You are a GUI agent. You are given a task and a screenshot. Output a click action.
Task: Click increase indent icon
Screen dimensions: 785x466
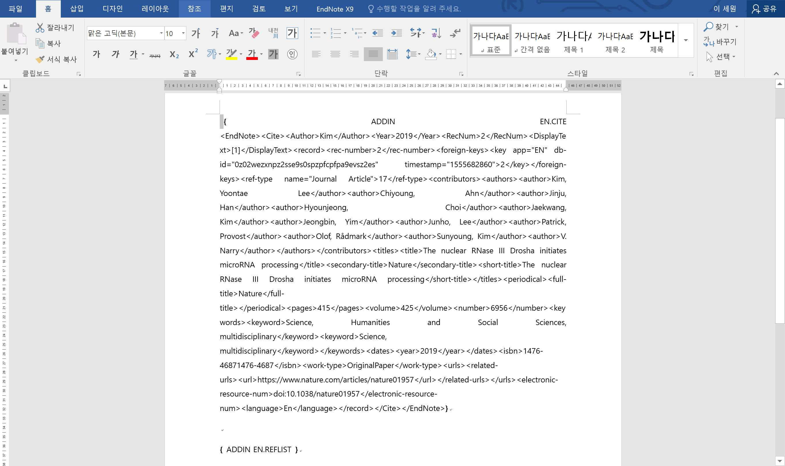pyautogui.click(x=396, y=33)
